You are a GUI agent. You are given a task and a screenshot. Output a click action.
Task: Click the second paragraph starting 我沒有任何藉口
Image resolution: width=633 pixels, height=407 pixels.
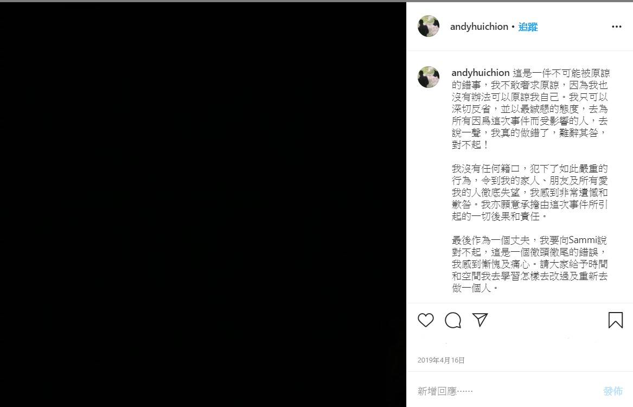[x=529, y=192]
